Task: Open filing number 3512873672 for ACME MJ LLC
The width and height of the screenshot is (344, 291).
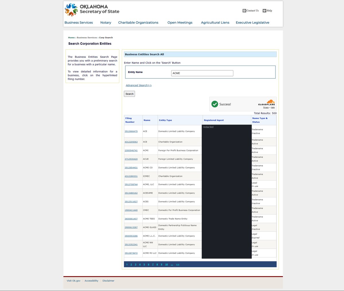Action: click(x=131, y=253)
